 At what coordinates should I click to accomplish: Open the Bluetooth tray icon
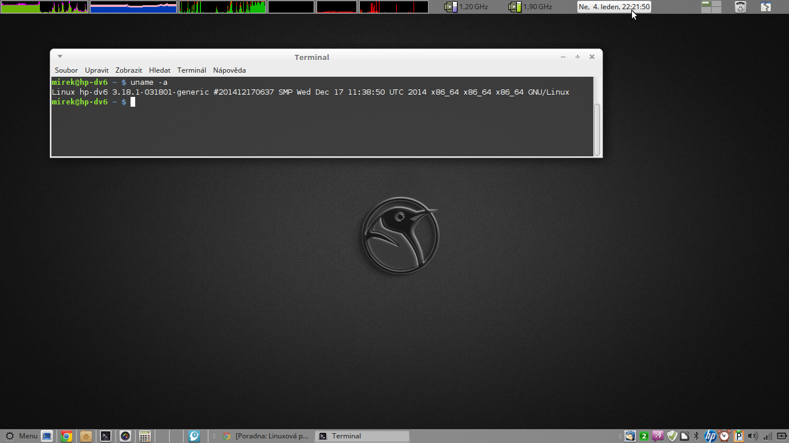697,436
